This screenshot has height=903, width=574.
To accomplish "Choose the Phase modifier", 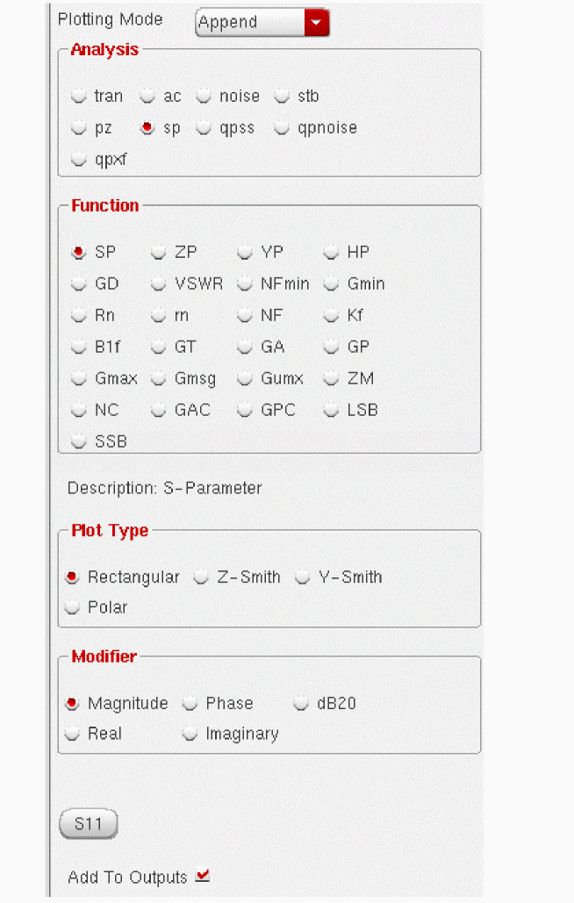I will tap(190, 704).
